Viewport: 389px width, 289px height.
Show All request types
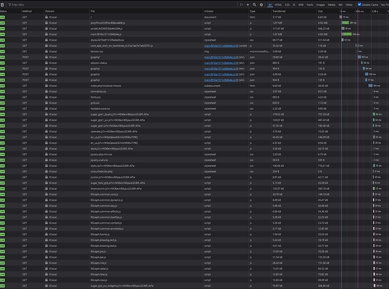click(270, 4)
